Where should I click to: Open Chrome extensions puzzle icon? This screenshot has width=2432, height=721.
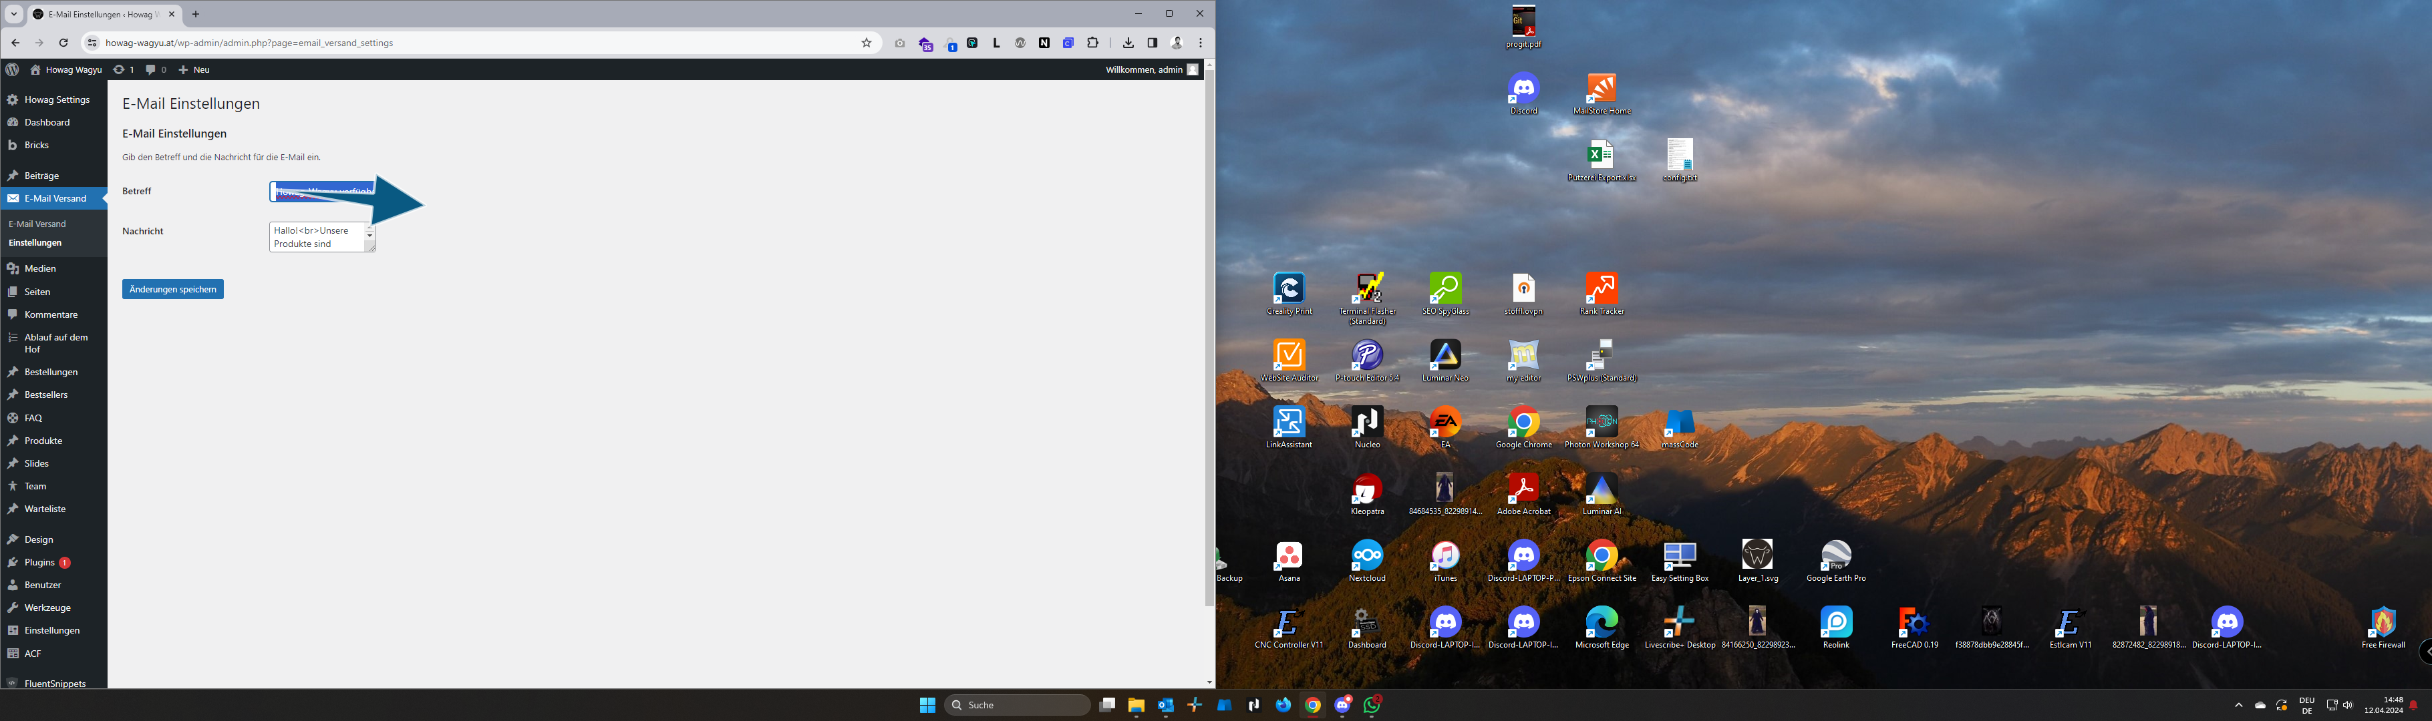click(x=1092, y=43)
